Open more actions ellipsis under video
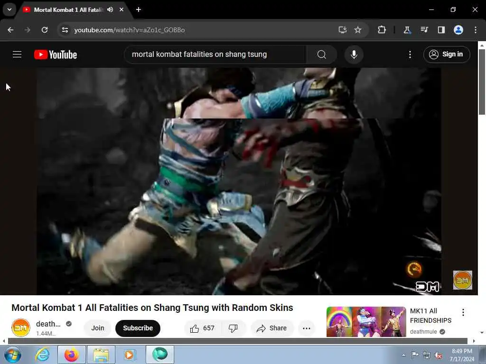 (x=306, y=328)
